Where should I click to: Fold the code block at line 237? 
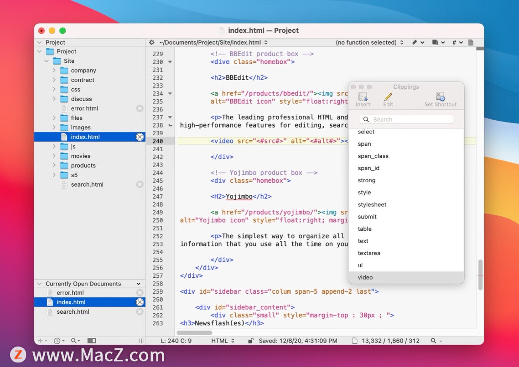pos(170,117)
